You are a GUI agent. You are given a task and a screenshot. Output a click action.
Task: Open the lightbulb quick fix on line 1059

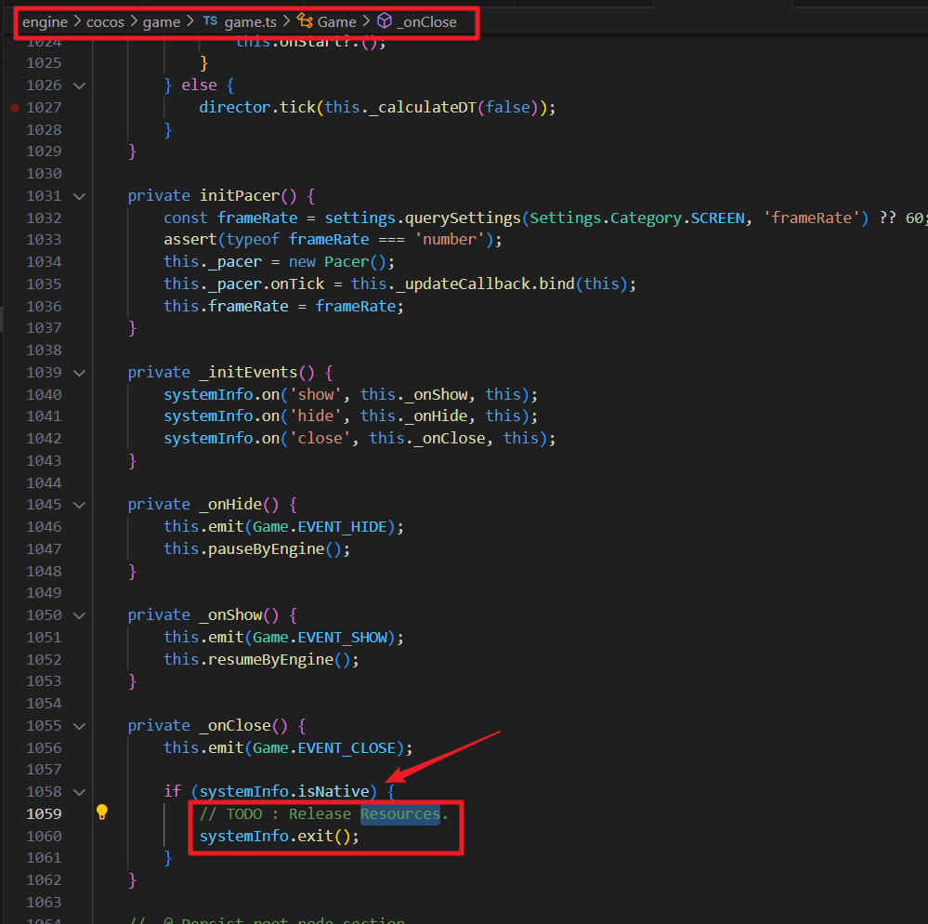tap(102, 812)
